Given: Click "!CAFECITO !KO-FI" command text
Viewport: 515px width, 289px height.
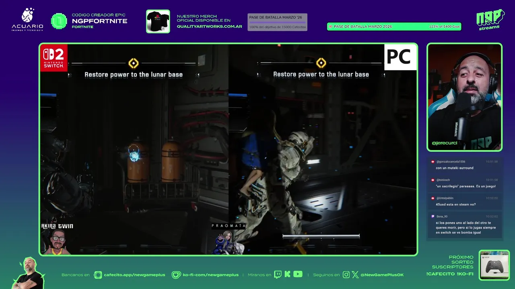Looking at the screenshot, I should 450,274.
